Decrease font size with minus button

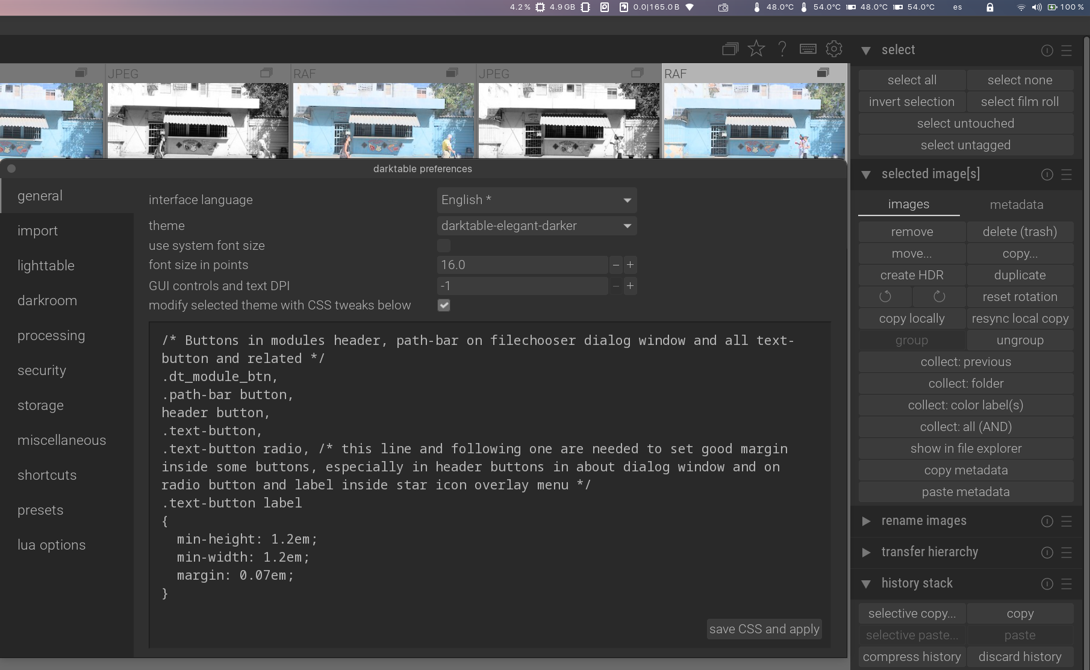615,265
